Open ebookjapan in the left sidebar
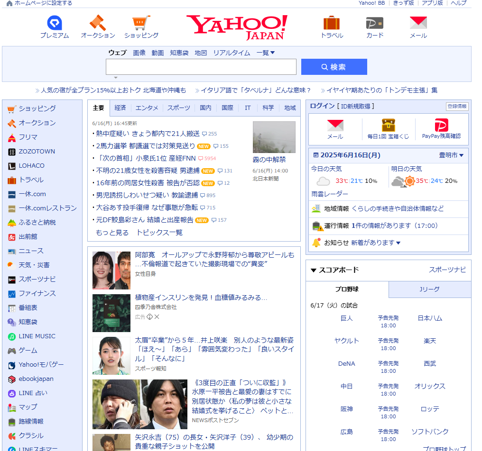Image resolution: width=482 pixels, height=451 pixels. point(36,379)
